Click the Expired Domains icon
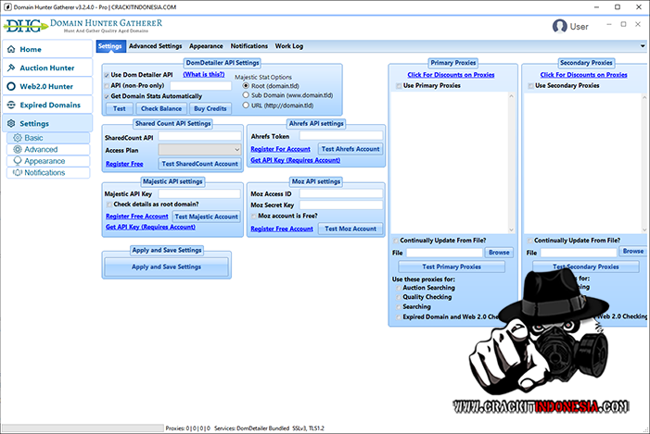This screenshot has height=434, width=650. pos(11,105)
